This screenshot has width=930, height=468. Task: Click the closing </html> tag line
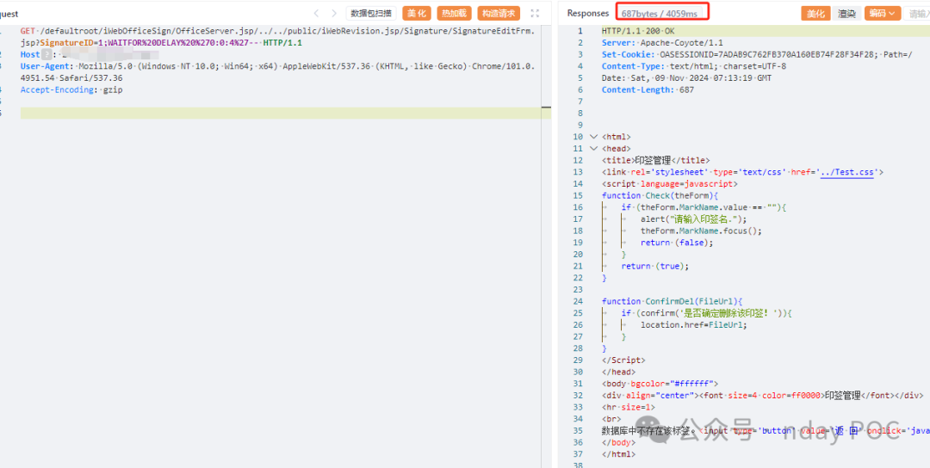coord(618,454)
